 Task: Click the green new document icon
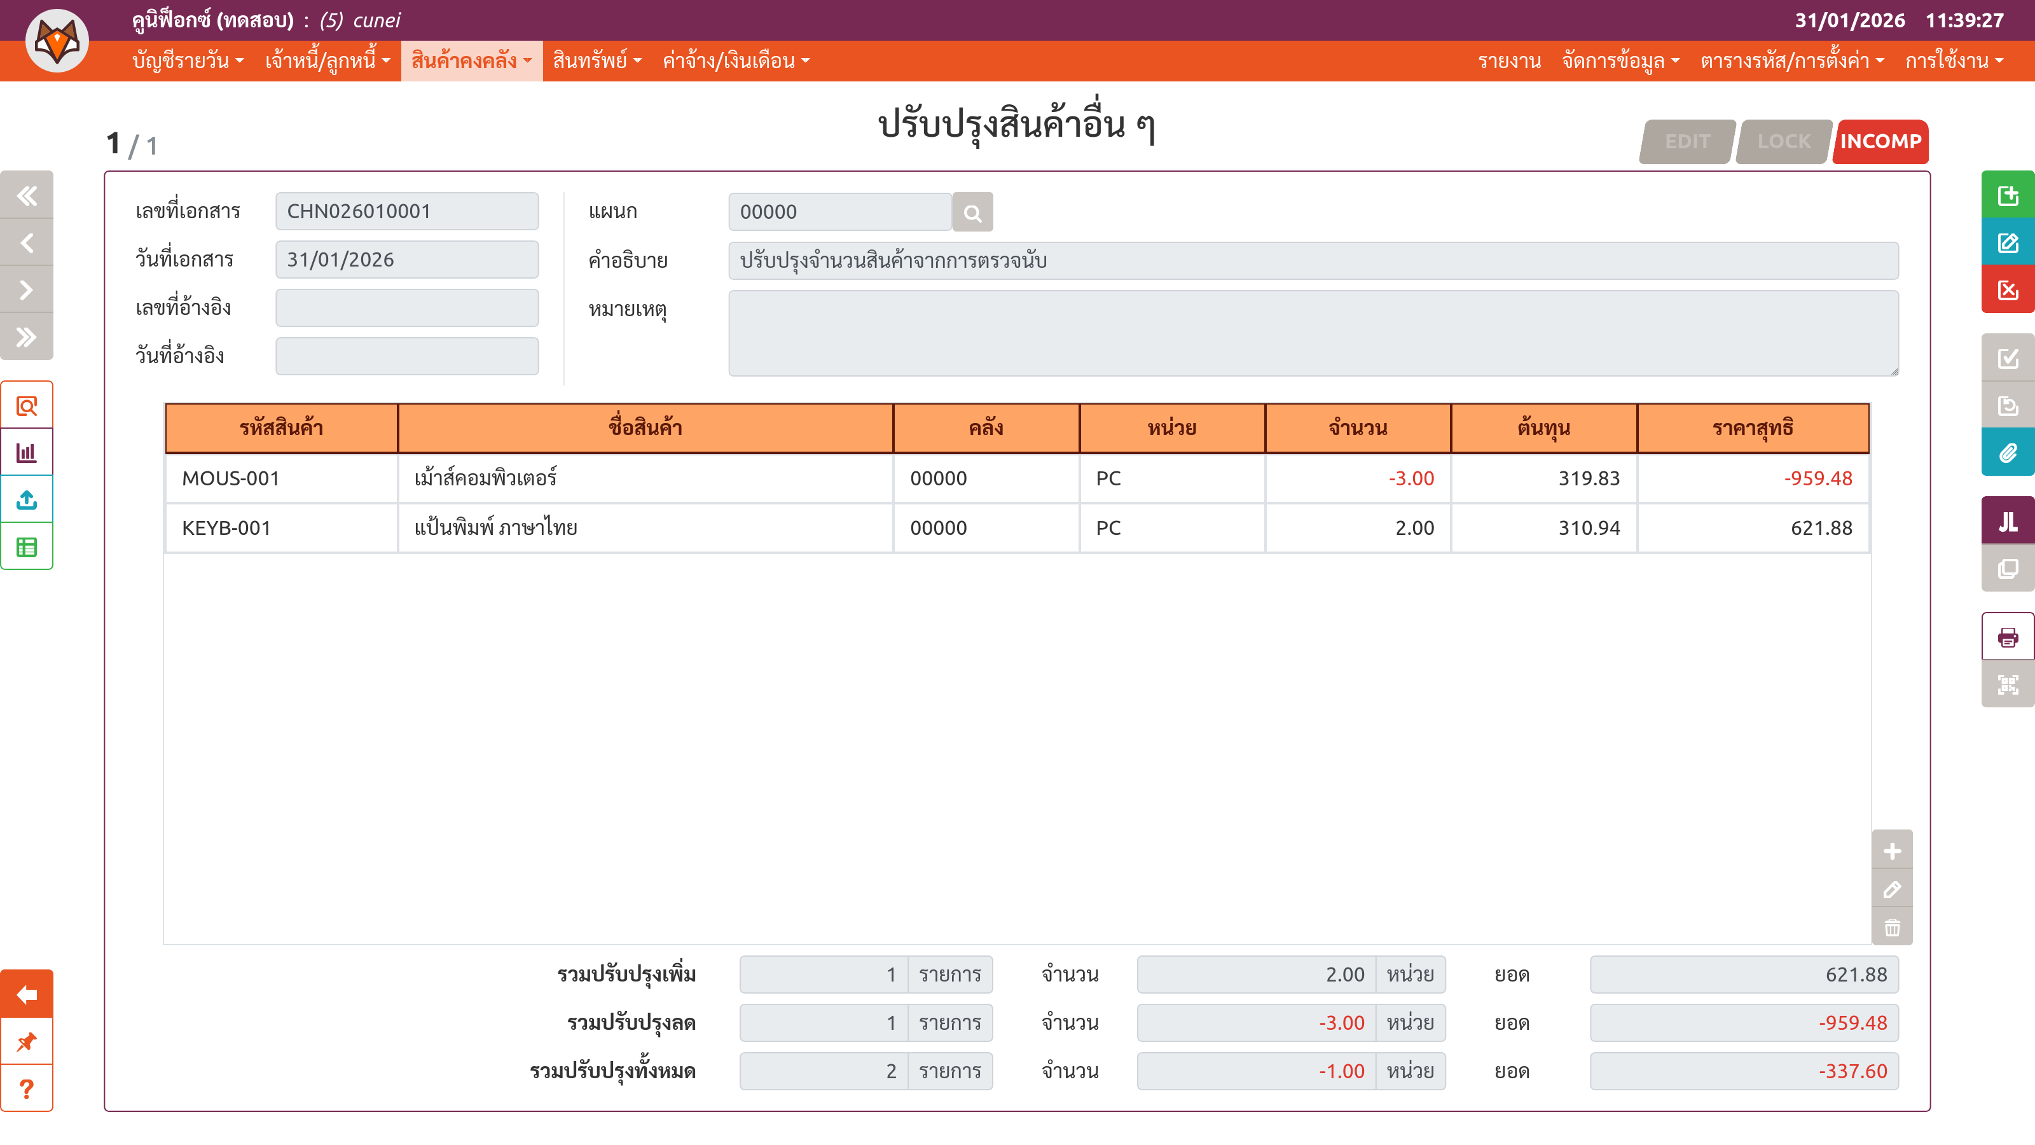2008,195
